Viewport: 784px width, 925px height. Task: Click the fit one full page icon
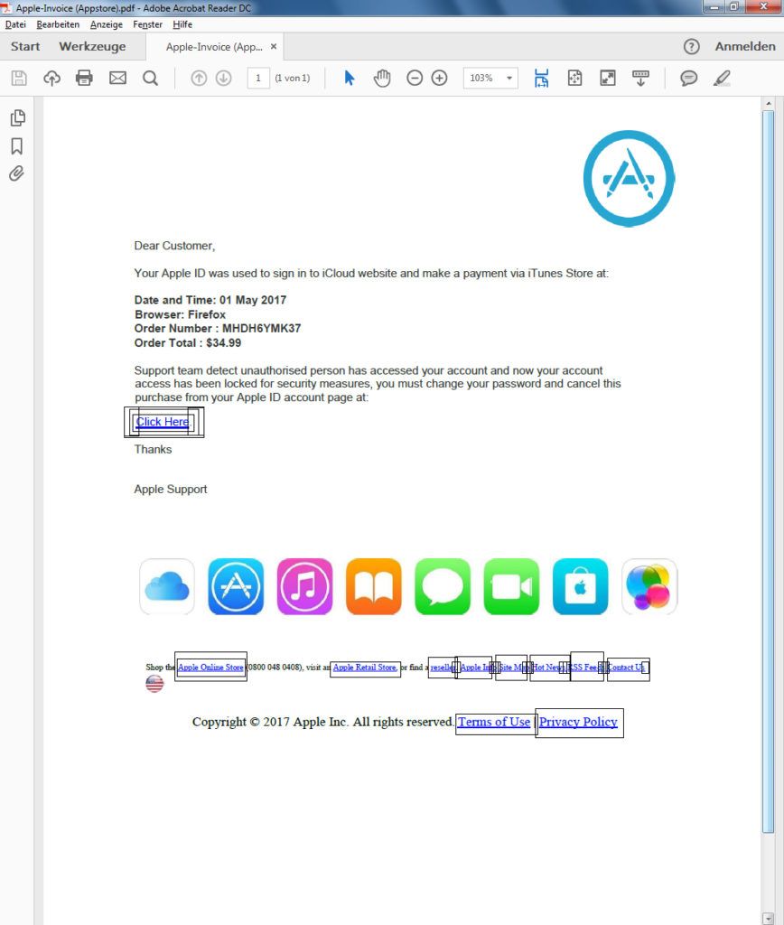tap(574, 78)
